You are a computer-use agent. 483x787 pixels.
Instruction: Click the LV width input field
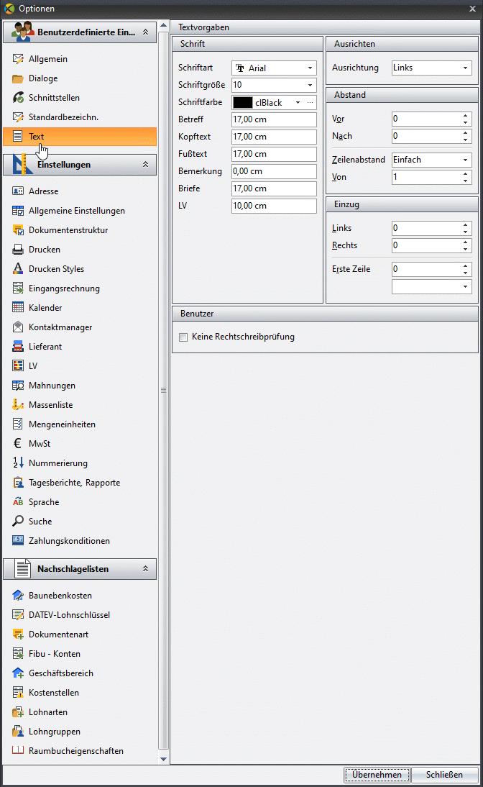tap(274, 206)
